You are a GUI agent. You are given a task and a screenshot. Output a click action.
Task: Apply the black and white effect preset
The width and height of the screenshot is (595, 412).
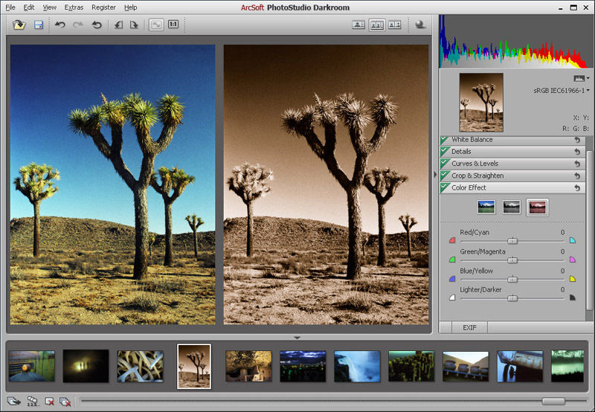point(512,207)
